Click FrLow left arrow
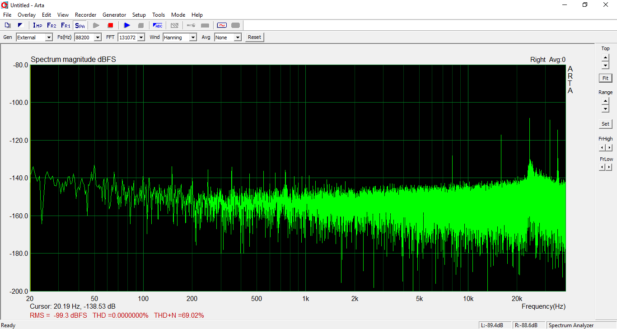 point(602,167)
